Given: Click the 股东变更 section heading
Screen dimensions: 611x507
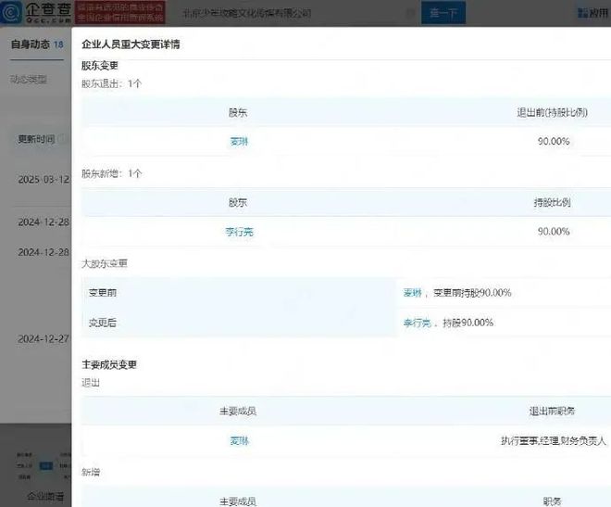Looking at the screenshot, I should [100, 66].
